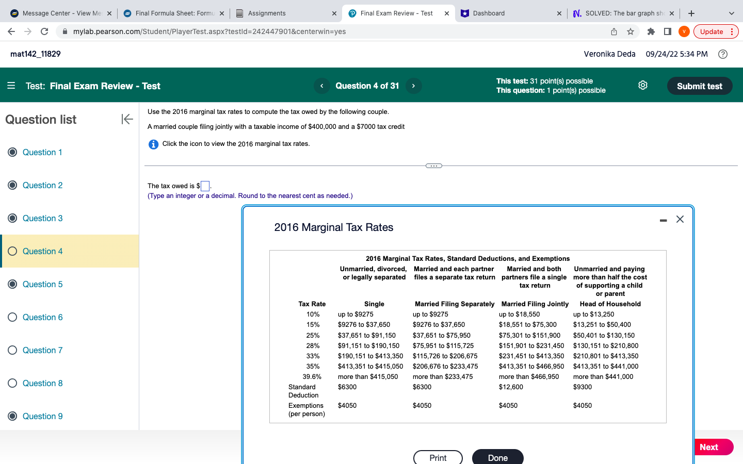Screen dimensions: 743x464
Task: Select Question 1 radio indicator
Action: click(12, 152)
